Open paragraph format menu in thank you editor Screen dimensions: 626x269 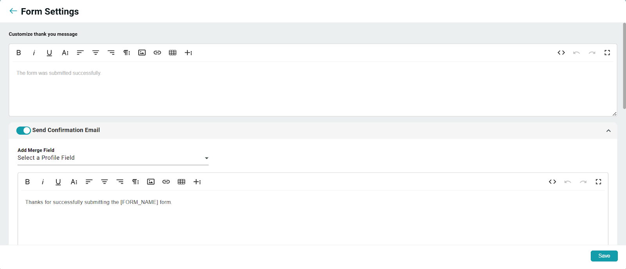point(126,53)
